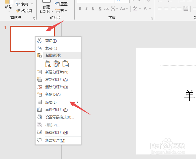Open ribbon 复制 dropdown arrow

(32, 4)
